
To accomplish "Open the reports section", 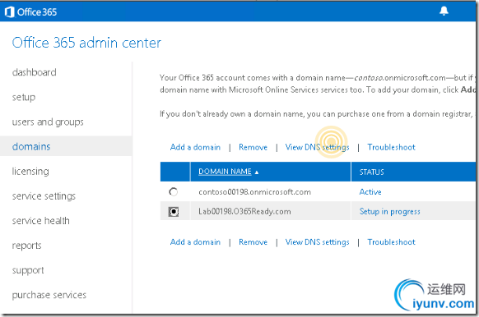I will pos(26,246).
